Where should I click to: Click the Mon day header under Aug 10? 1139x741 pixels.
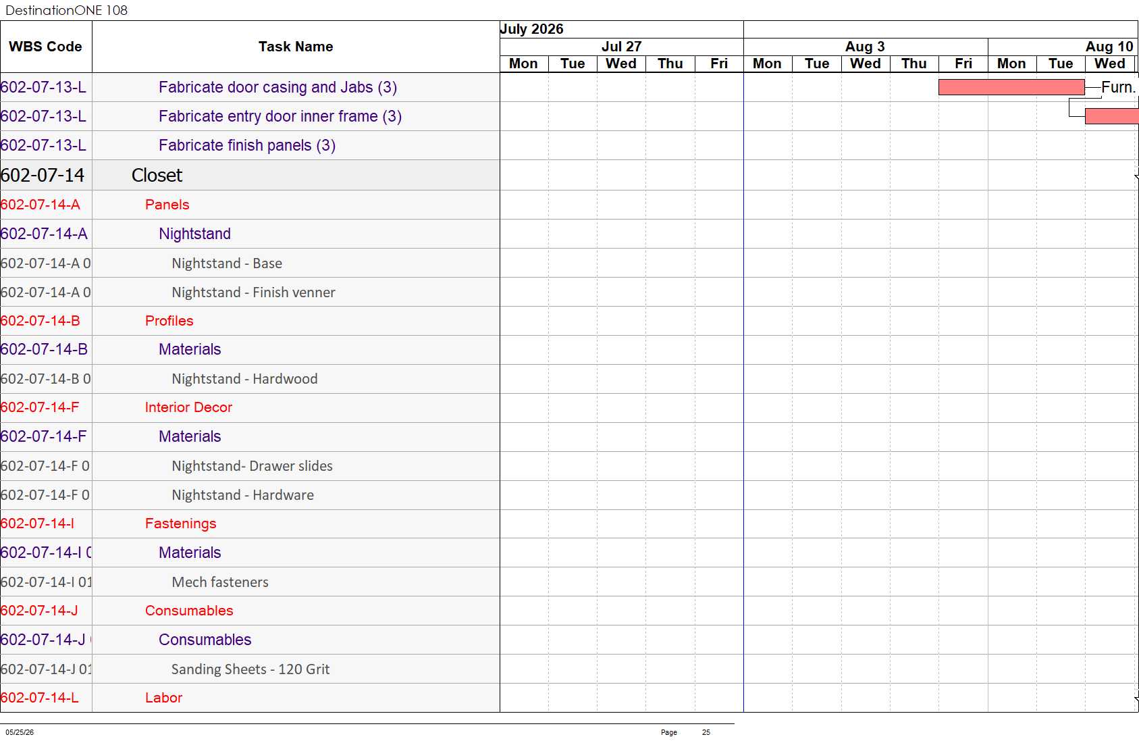pos(1011,63)
